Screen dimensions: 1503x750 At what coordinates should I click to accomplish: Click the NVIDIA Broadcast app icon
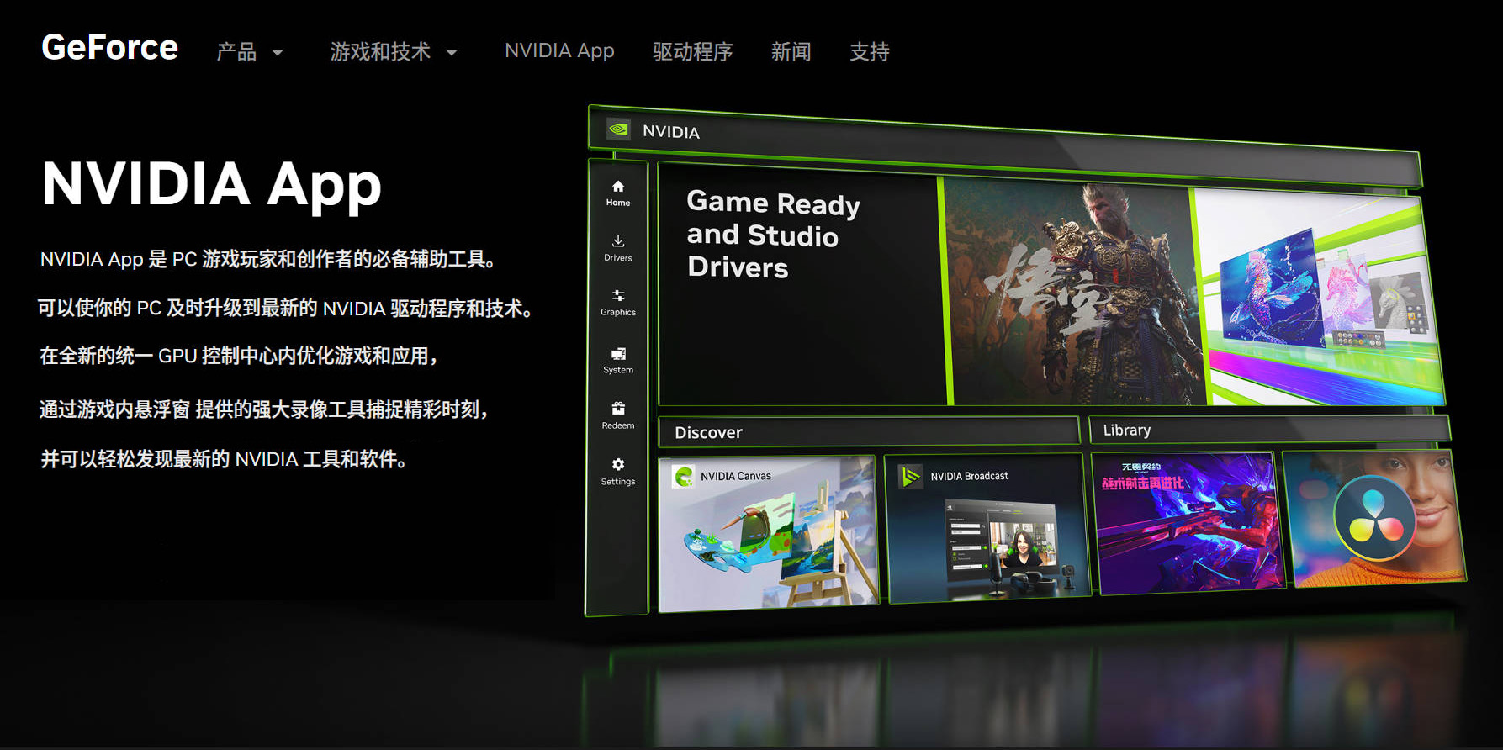coord(910,478)
